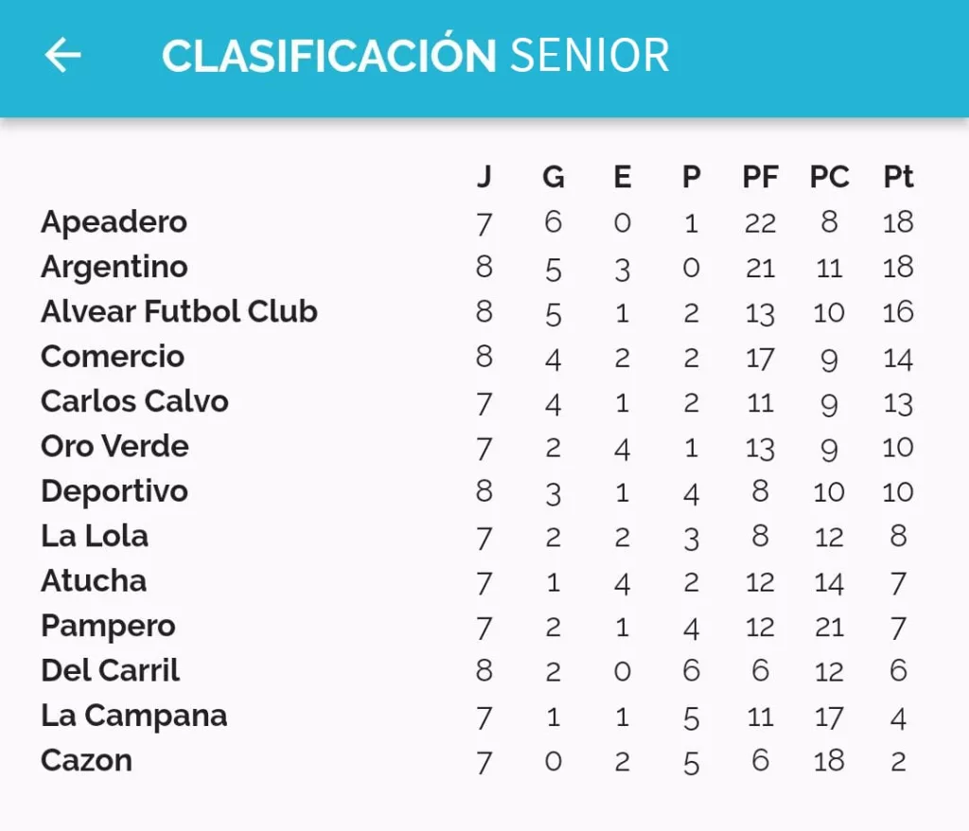Click the J games played header

(x=484, y=177)
